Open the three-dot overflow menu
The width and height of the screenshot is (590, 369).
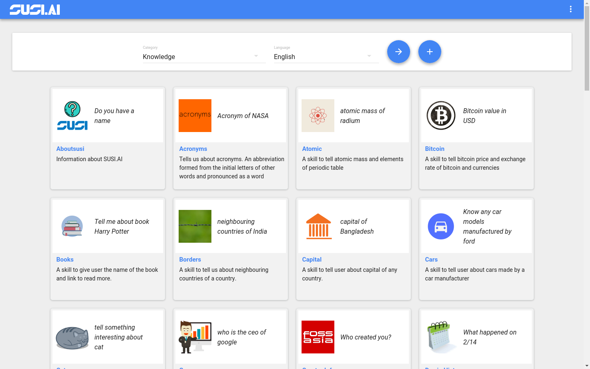(x=570, y=9)
